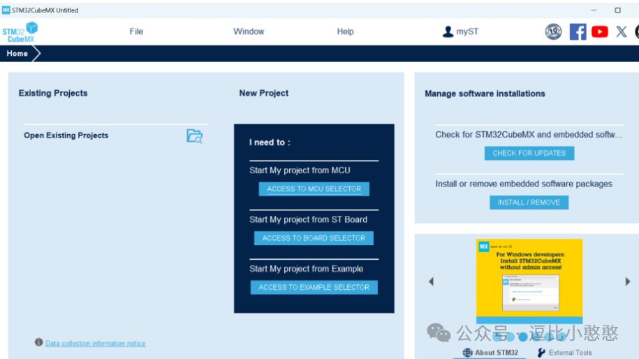
Task: Click the STM32CubeMX logo
Action: point(20,32)
